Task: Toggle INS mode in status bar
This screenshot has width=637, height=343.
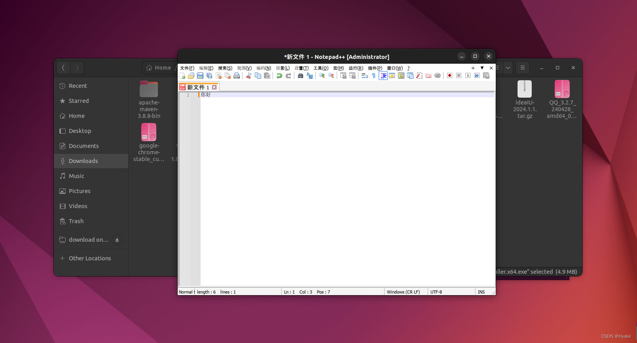Action: (481, 292)
